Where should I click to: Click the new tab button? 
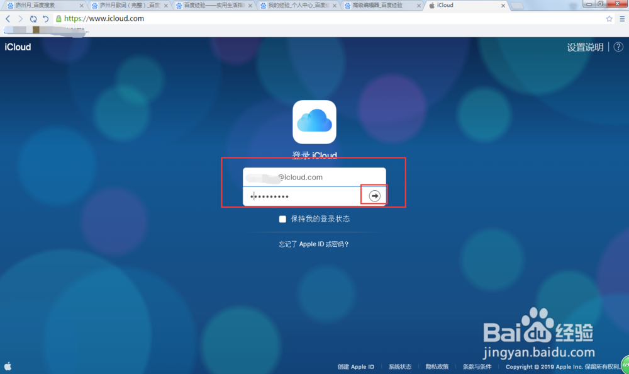[x=516, y=6]
